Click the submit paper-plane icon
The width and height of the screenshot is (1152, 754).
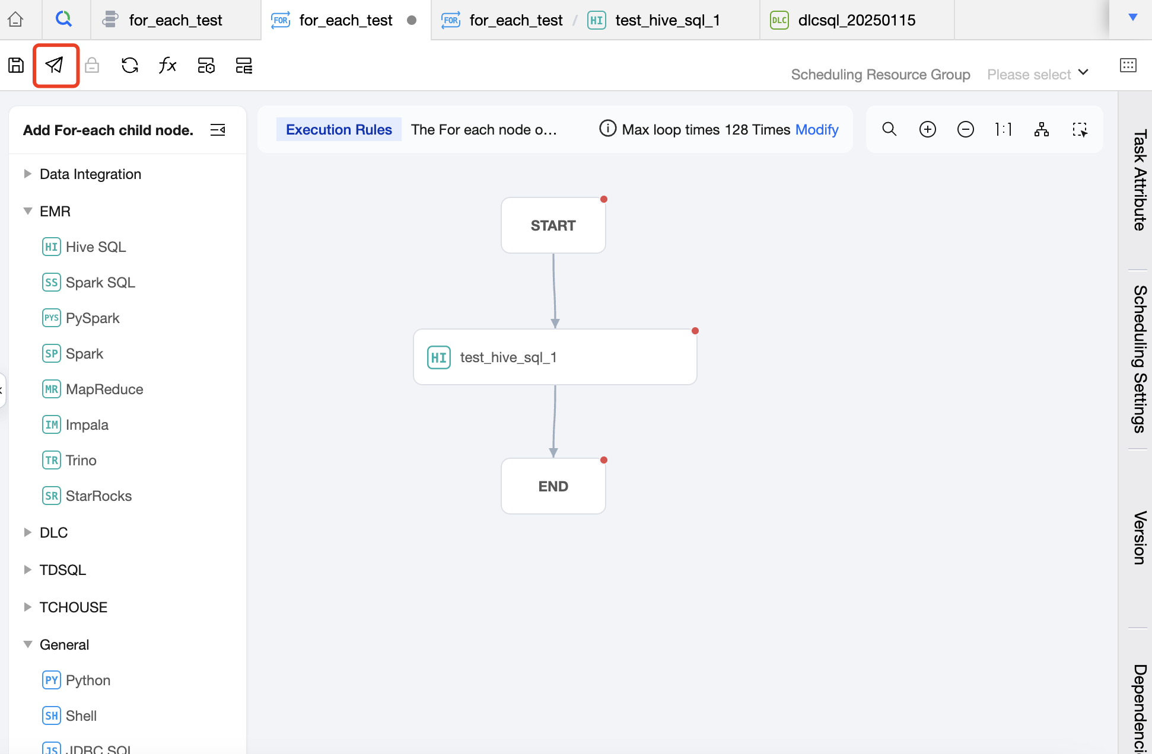(55, 65)
